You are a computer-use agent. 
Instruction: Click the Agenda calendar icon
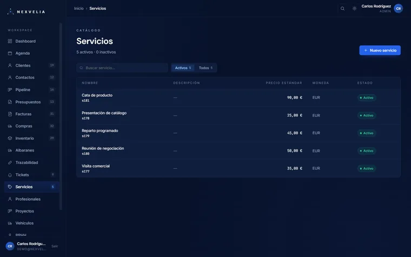click(x=10, y=53)
